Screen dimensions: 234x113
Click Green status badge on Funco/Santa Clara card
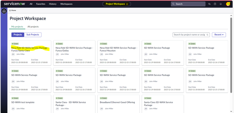[15, 44]
